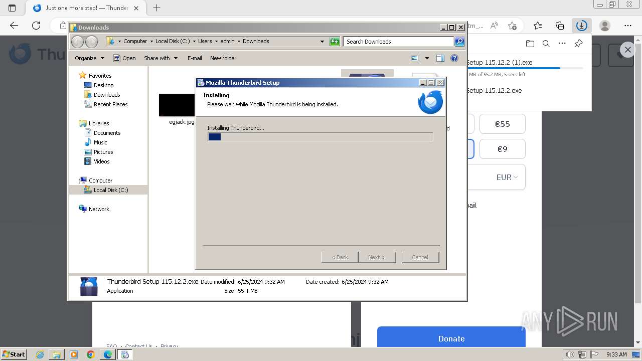The height and width of the screenshot is (361, 642).
Task: Select Downloads under Favorites
Action: 107,95
